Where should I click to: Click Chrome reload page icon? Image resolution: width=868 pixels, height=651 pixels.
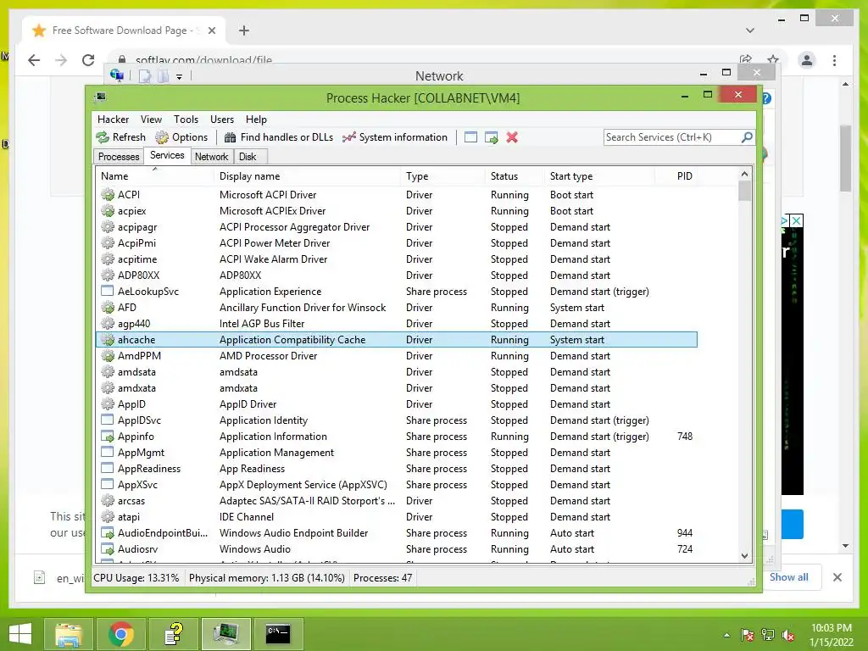88,60
